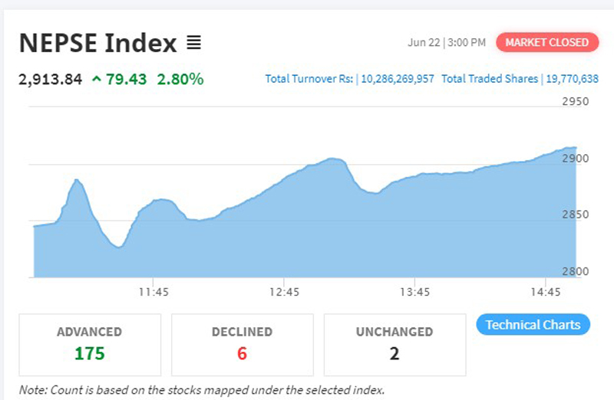The width and height of the screenshot is (614, 400).
Task: Click the 2.80% percentage change
Action: [180, 78]
